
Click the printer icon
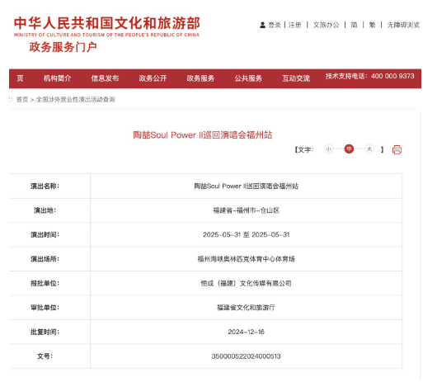(397, 149)
